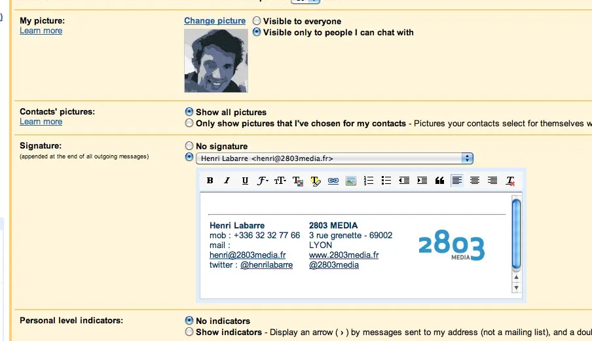Select 'Only show pictures that I've chosen' option
This screenshot has width=592, height=341.
point(189,123)
